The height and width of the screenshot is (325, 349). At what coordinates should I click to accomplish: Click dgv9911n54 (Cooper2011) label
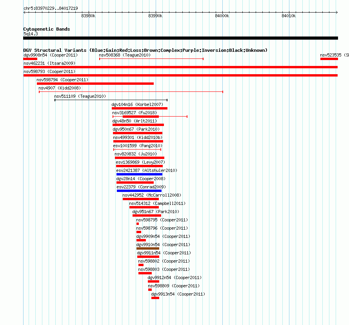click(x=164, y=253)
